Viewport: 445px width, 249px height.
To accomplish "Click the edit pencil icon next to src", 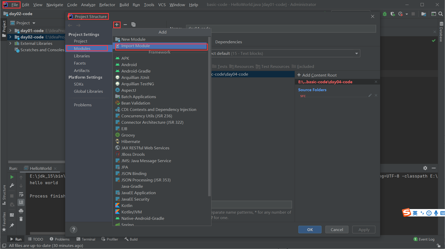I will [370, 95].
